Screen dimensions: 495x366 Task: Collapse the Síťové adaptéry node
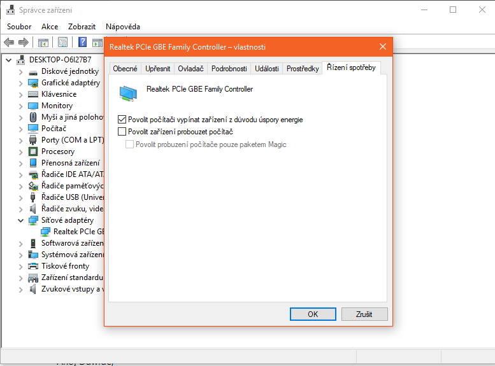(20, 220)
